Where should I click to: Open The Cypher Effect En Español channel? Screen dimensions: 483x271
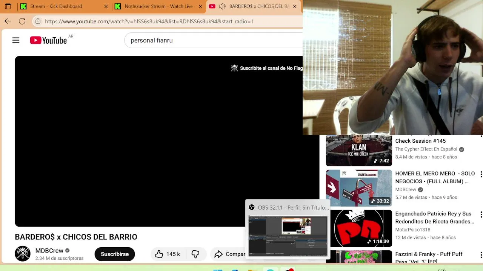(x=426, y=149)
